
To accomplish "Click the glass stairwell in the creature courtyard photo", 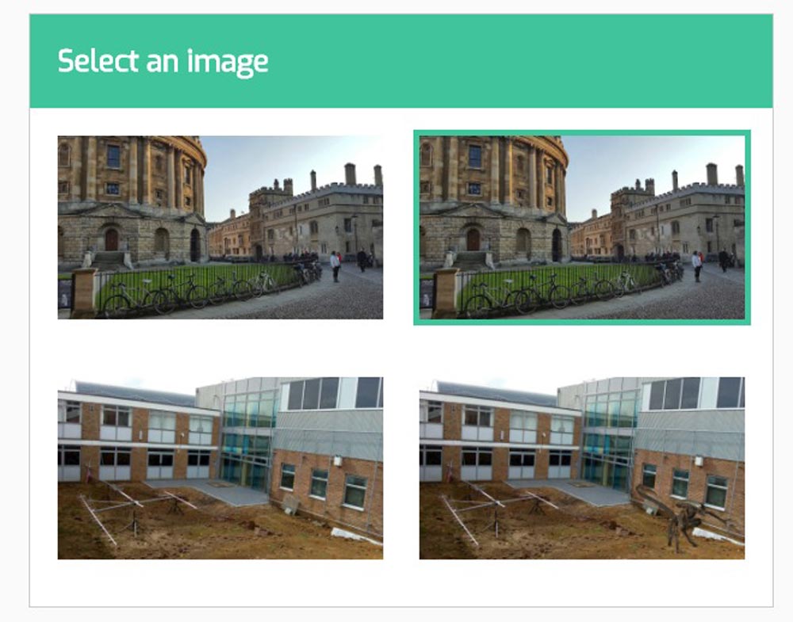I will point(611,439).
